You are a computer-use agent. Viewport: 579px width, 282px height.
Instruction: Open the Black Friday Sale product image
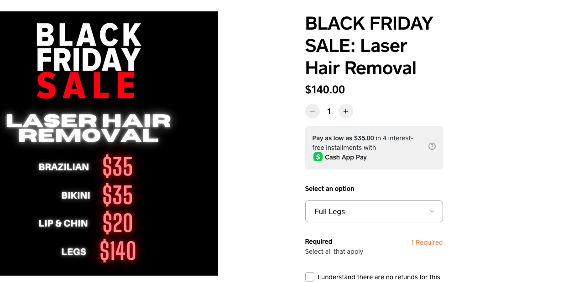[109, 144]
